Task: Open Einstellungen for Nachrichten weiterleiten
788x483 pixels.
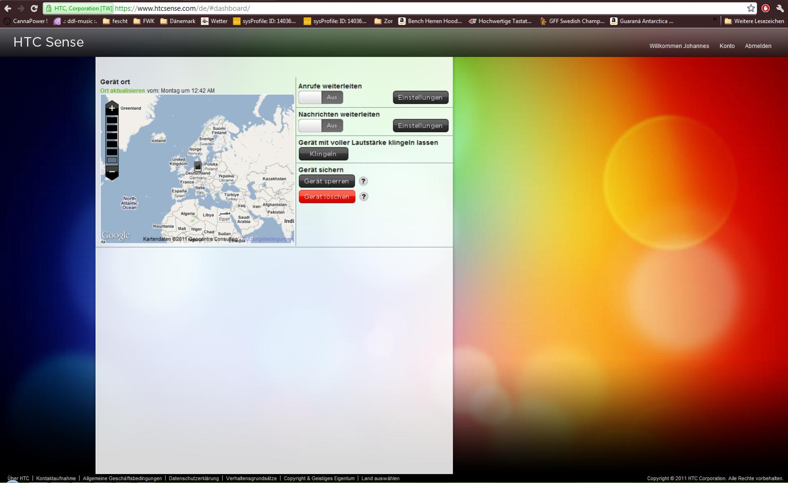Action: coord(421,126)
